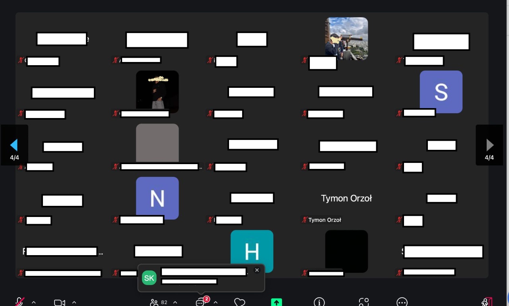Expand audio options arrow beside microphone
509x306 pixels.
point(34,302)
